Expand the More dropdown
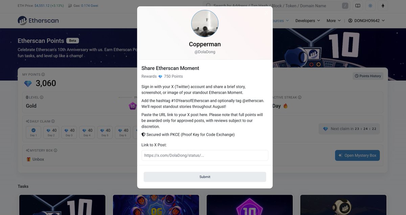This screenshot has height=215, width=406. coord(333,20)
